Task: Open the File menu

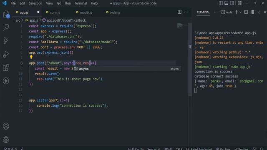Action: click(x=13, y=3)
